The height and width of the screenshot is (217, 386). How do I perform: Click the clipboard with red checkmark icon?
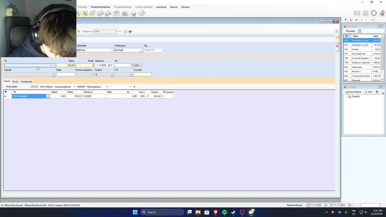(382, 13)
